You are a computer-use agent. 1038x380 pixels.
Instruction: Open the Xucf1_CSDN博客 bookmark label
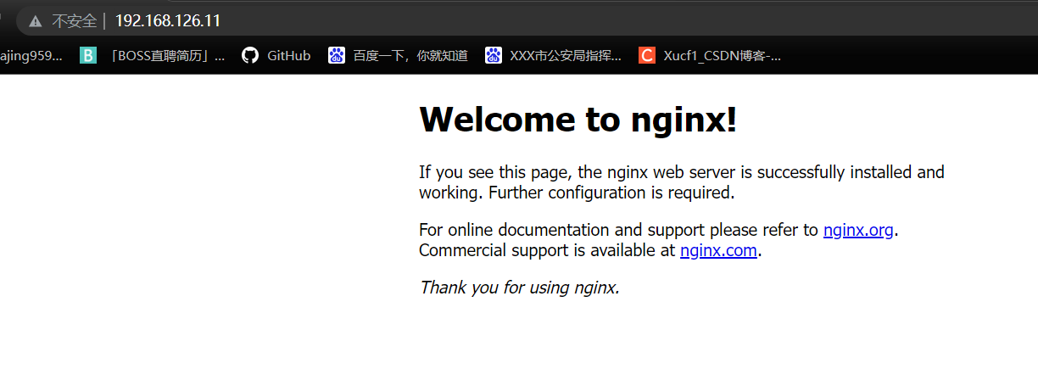coord(722,56)
